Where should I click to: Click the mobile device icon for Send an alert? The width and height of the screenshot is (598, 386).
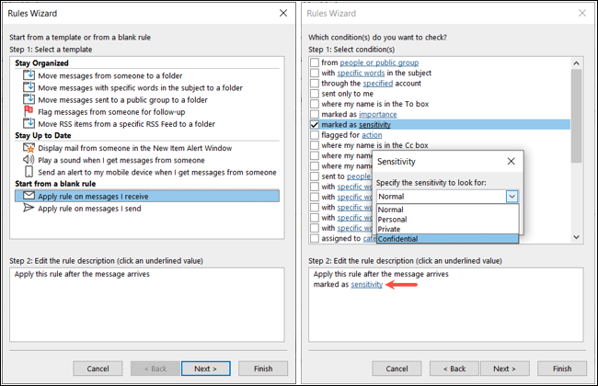click(29, 172)
